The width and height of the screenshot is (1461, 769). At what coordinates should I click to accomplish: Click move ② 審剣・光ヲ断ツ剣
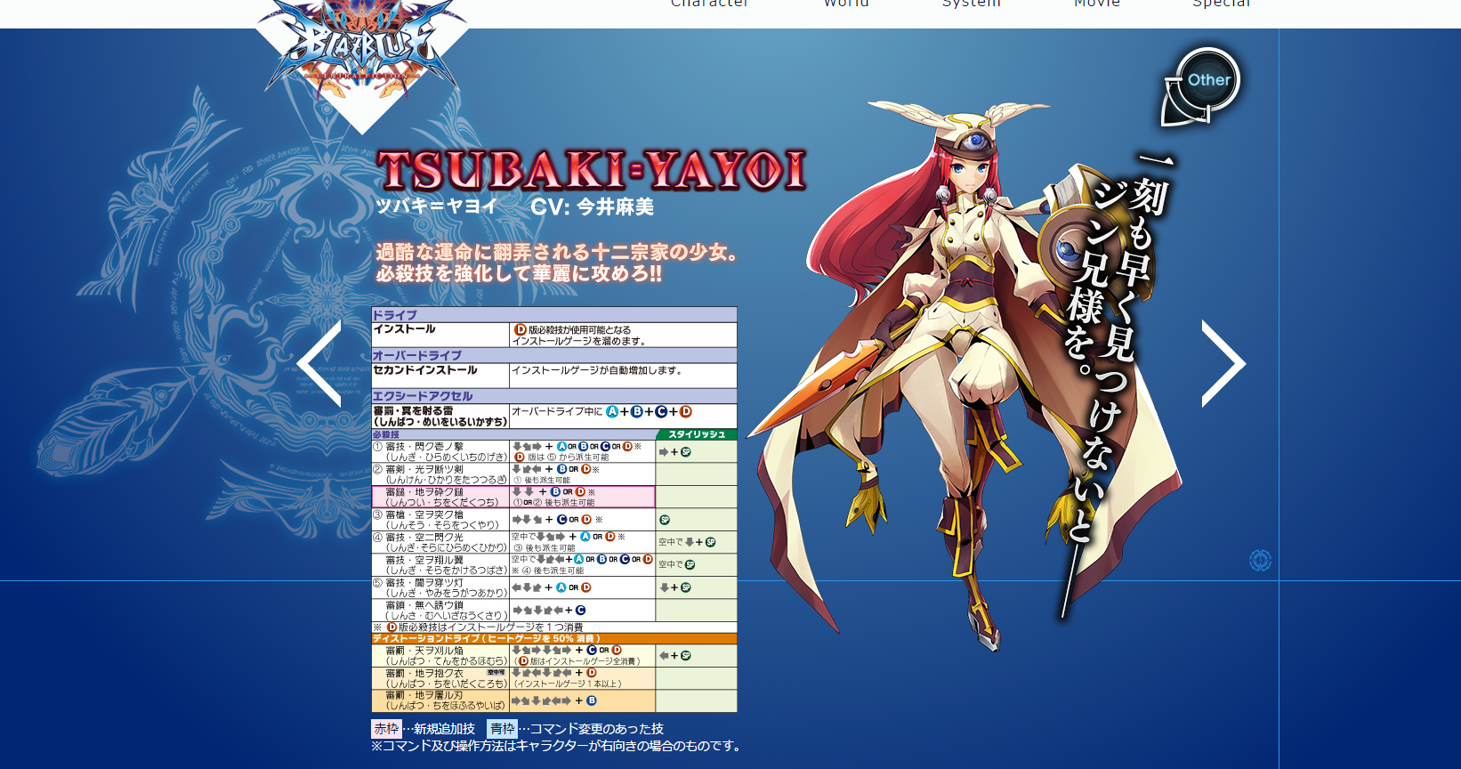[440, 474]
